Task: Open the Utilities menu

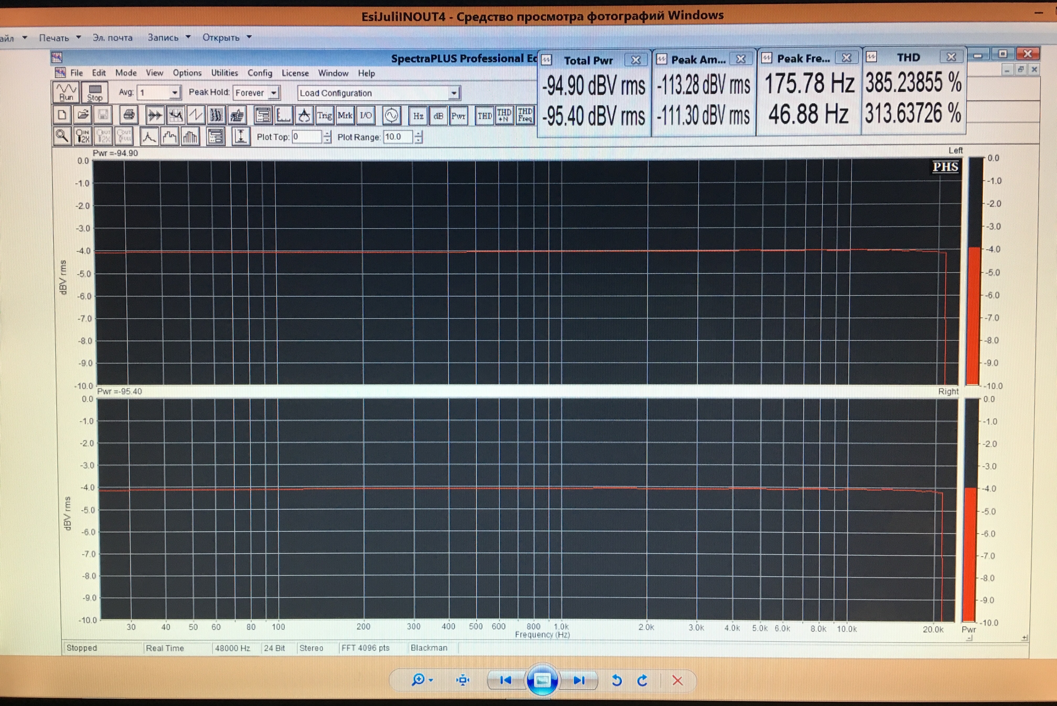Action: tap(224, 73)
